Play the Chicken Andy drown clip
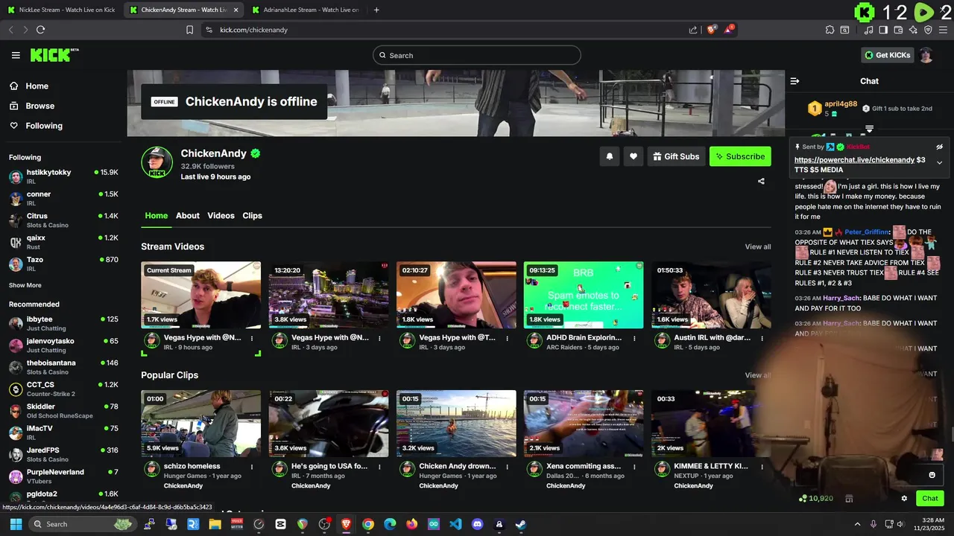Screen dimensions: 954x536 456,424
